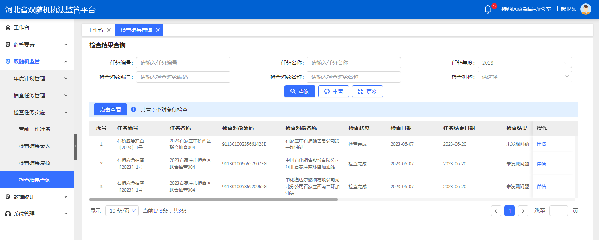Viewport: 599px width, 240px height.
Task: Open the notification bell
Action: click(x=488, y=9)
